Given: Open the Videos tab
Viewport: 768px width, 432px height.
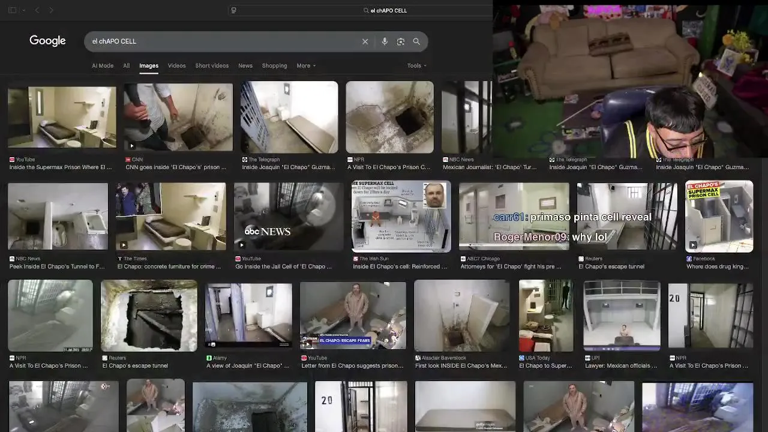Looking at the screenshot, I should (x=176, y=65).
